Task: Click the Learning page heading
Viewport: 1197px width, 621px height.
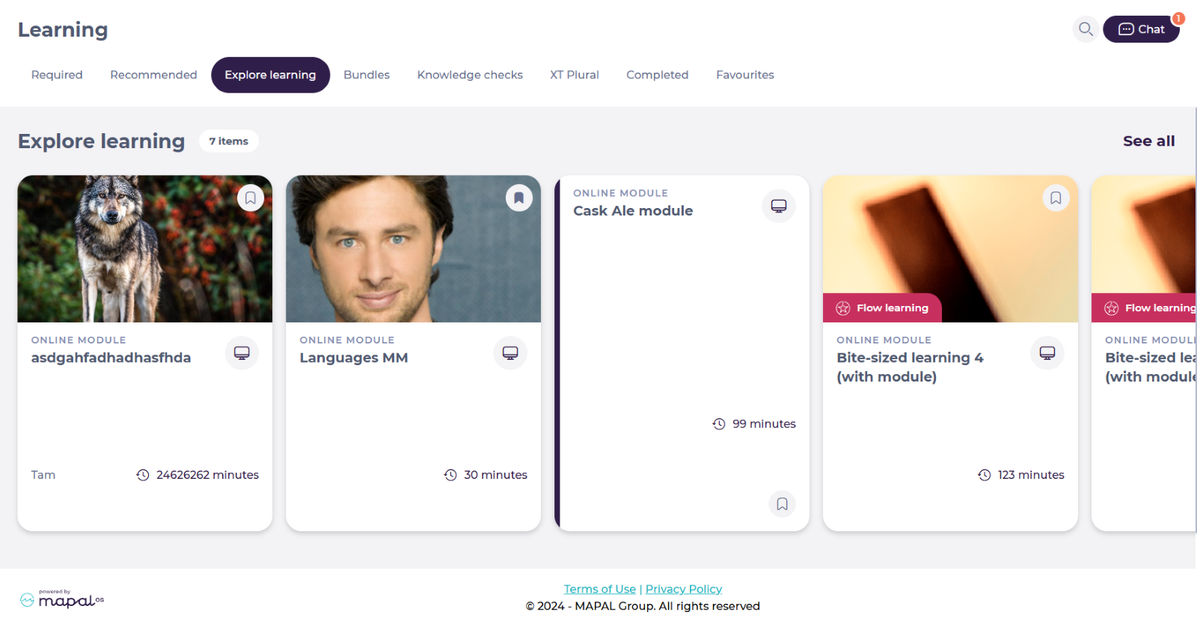Action: [63, 30]
